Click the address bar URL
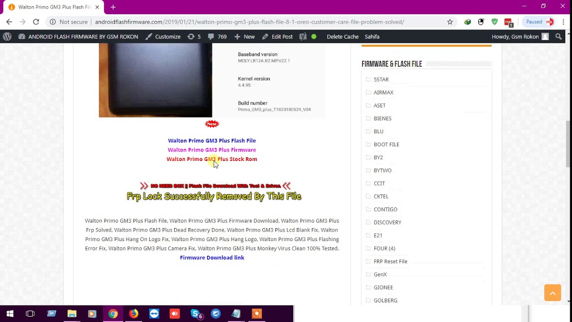Screen dimensions: 572x322 (x=249, y=22)
